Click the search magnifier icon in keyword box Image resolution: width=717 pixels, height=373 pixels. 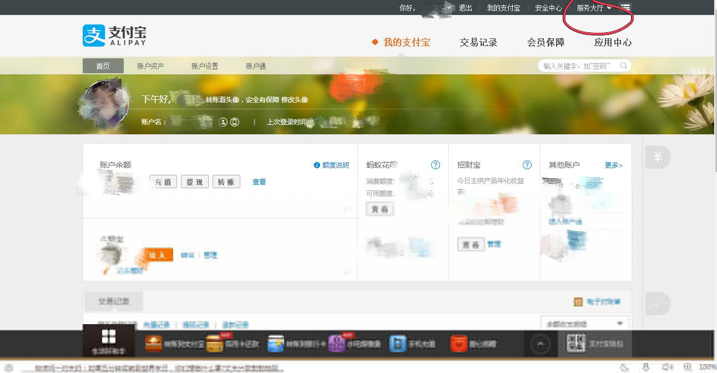tap(624, 65)
